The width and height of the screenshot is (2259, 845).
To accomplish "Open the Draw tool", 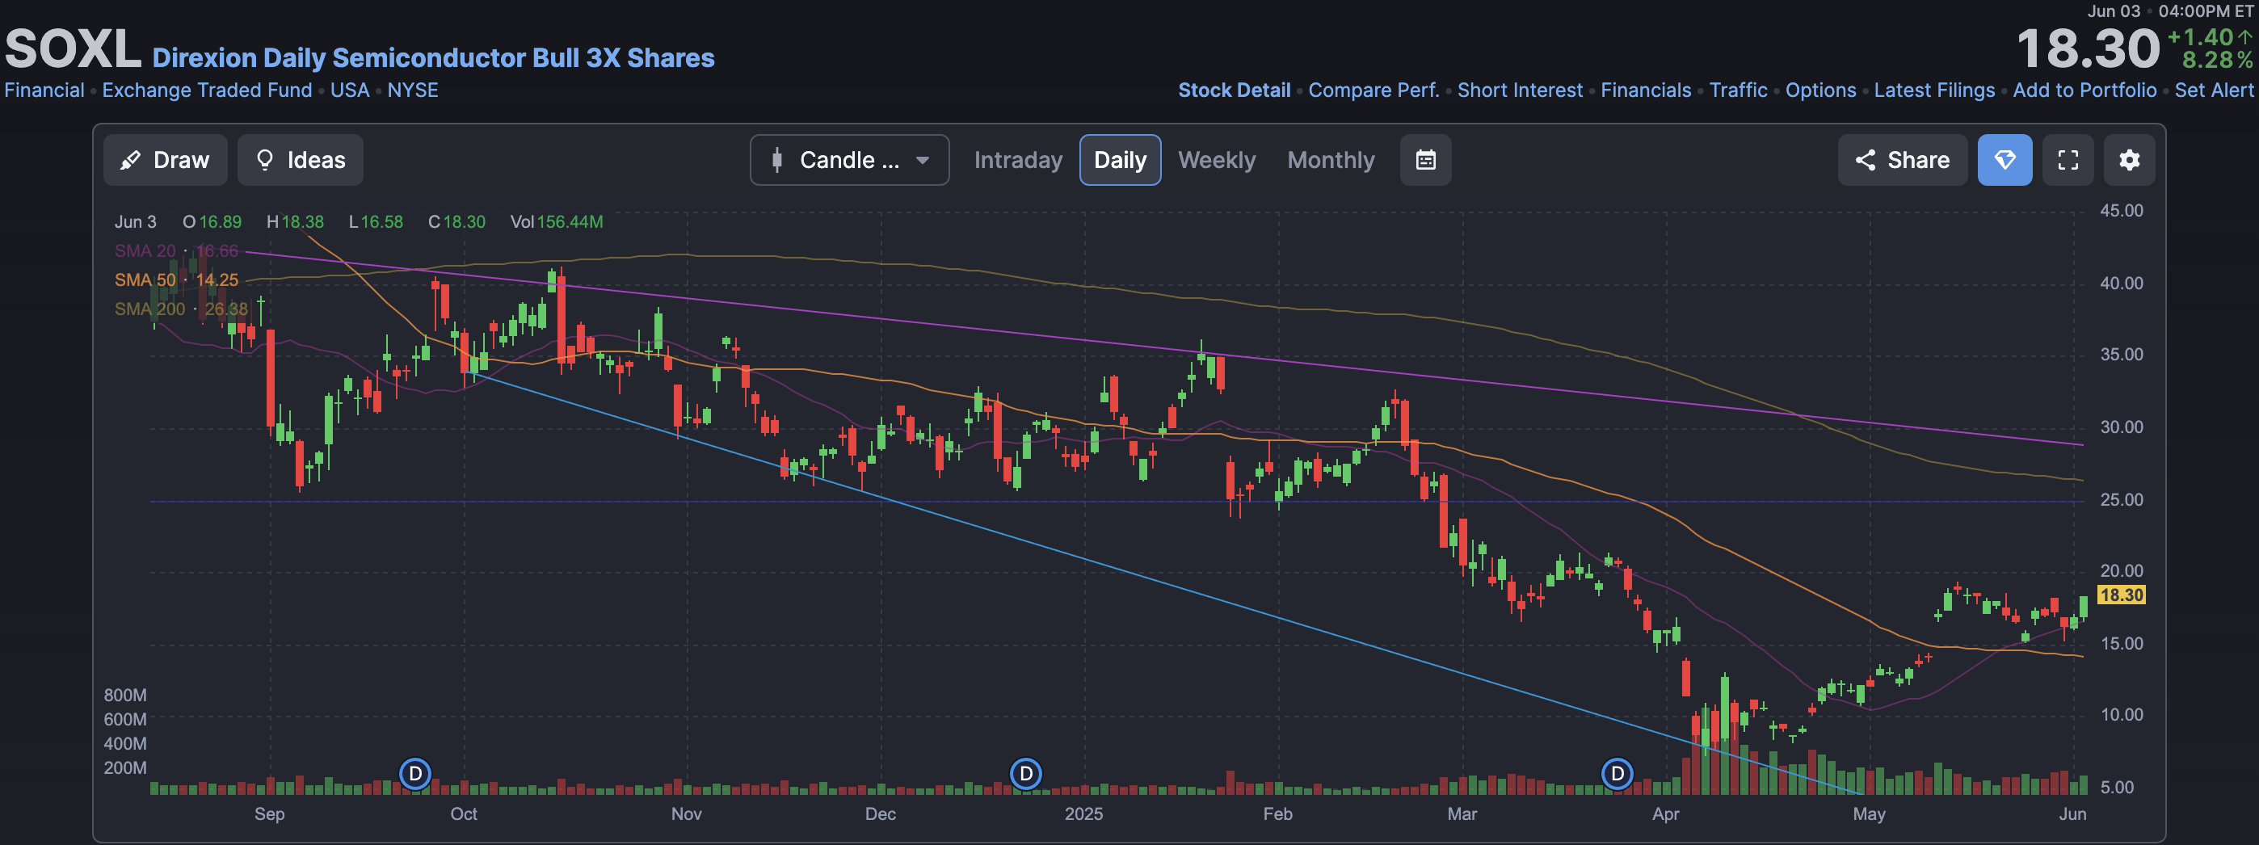I will click(x=165, y=161).
